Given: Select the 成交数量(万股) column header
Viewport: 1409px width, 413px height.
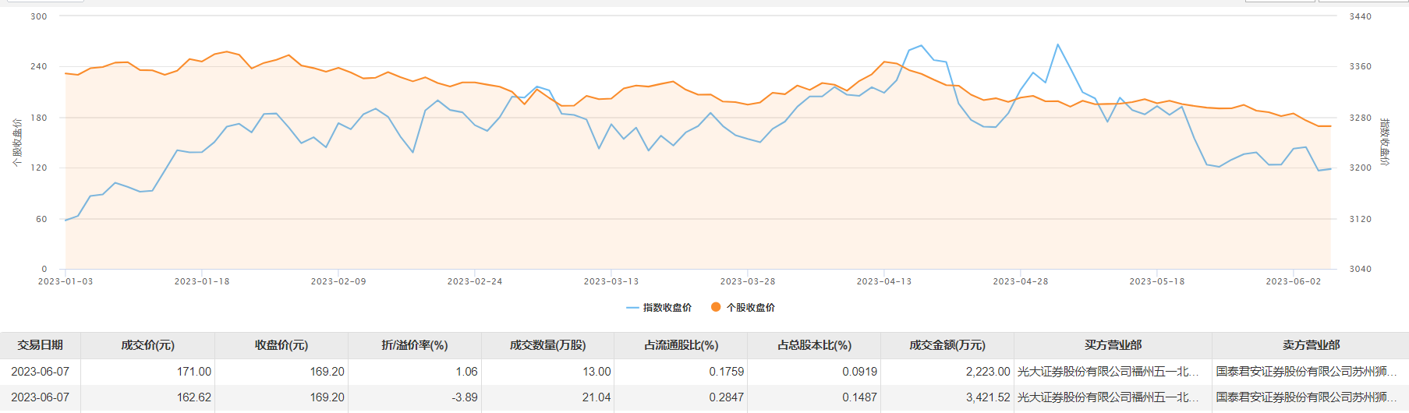Looking at the screenshot, I should [547, 345].
